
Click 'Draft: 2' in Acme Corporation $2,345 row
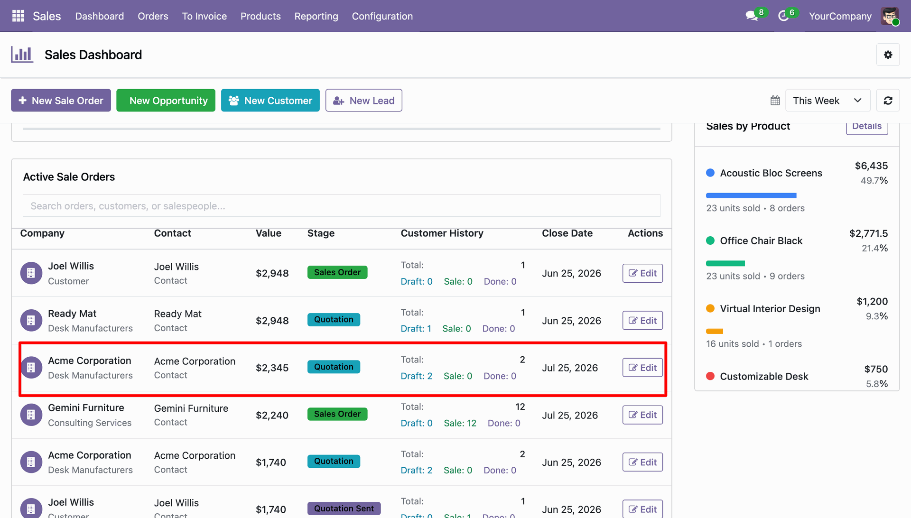[x=417, y=376]
